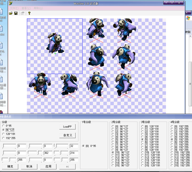Collapse the panel using the << button
Screen dimensions: 192x172
click(x=67, y=166)
